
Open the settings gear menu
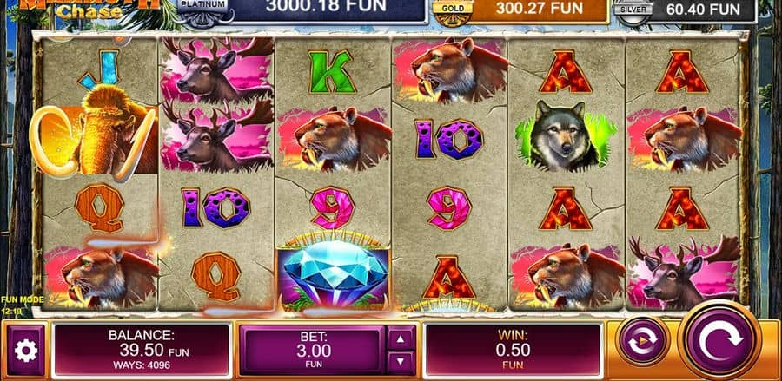[25, 351]
